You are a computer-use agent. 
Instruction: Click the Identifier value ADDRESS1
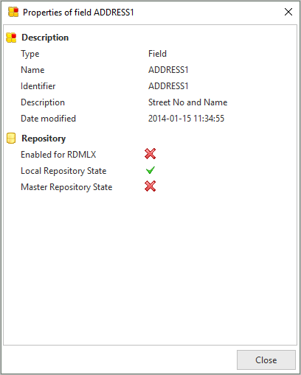tap(168, 86)
